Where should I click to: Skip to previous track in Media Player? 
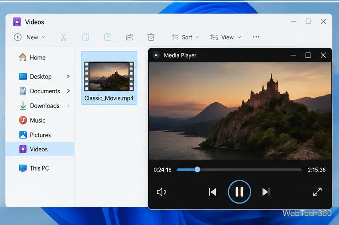click(x=213, y=192)
